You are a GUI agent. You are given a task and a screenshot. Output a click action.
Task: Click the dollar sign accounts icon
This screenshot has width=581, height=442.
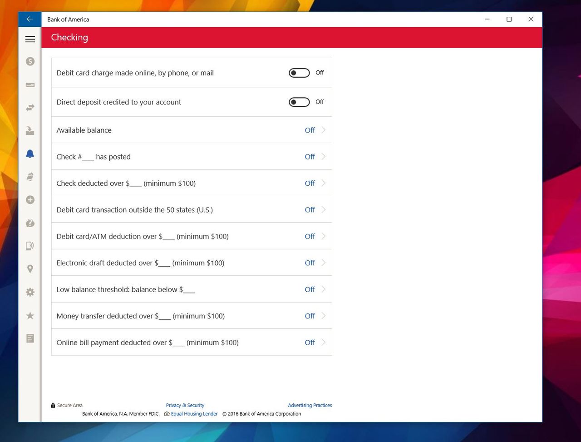tap(30, 61)
